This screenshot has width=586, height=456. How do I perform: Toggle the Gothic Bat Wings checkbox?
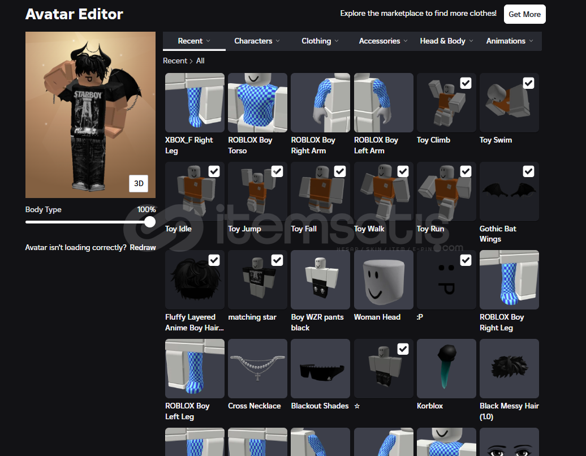pyautogui.click(x=528, y=171)
